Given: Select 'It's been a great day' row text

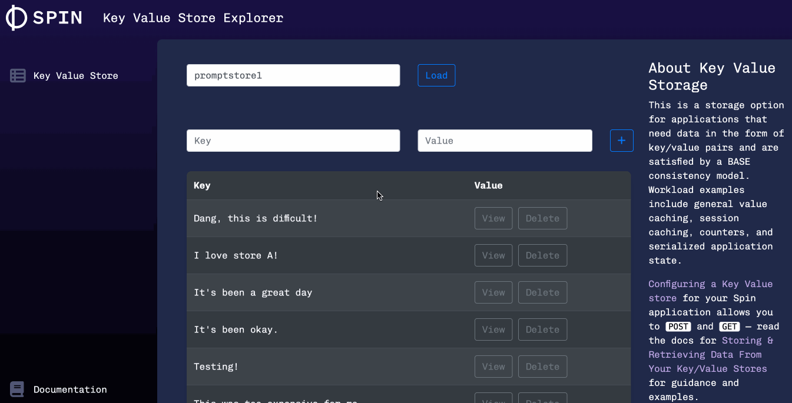Looking at the screenshot, I should click(253, 292).
